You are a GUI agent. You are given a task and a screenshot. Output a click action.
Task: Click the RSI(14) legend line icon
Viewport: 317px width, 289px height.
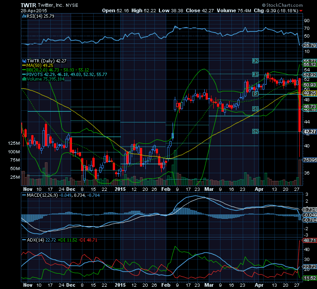[24, 16]
